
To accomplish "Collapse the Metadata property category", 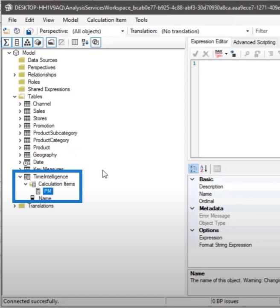I will click(192, 208).
